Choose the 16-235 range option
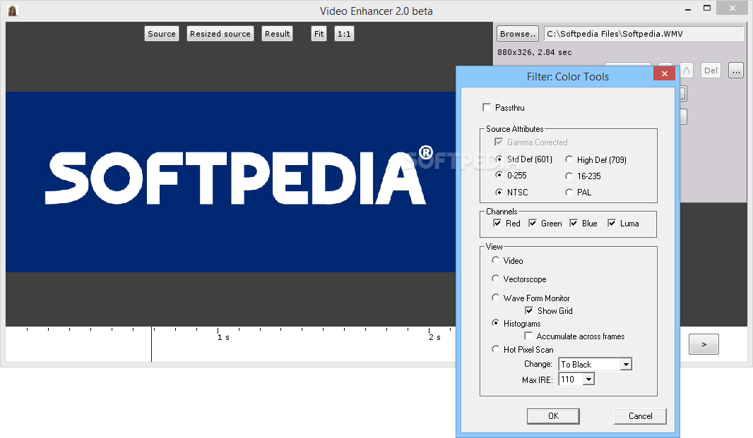 569,176
